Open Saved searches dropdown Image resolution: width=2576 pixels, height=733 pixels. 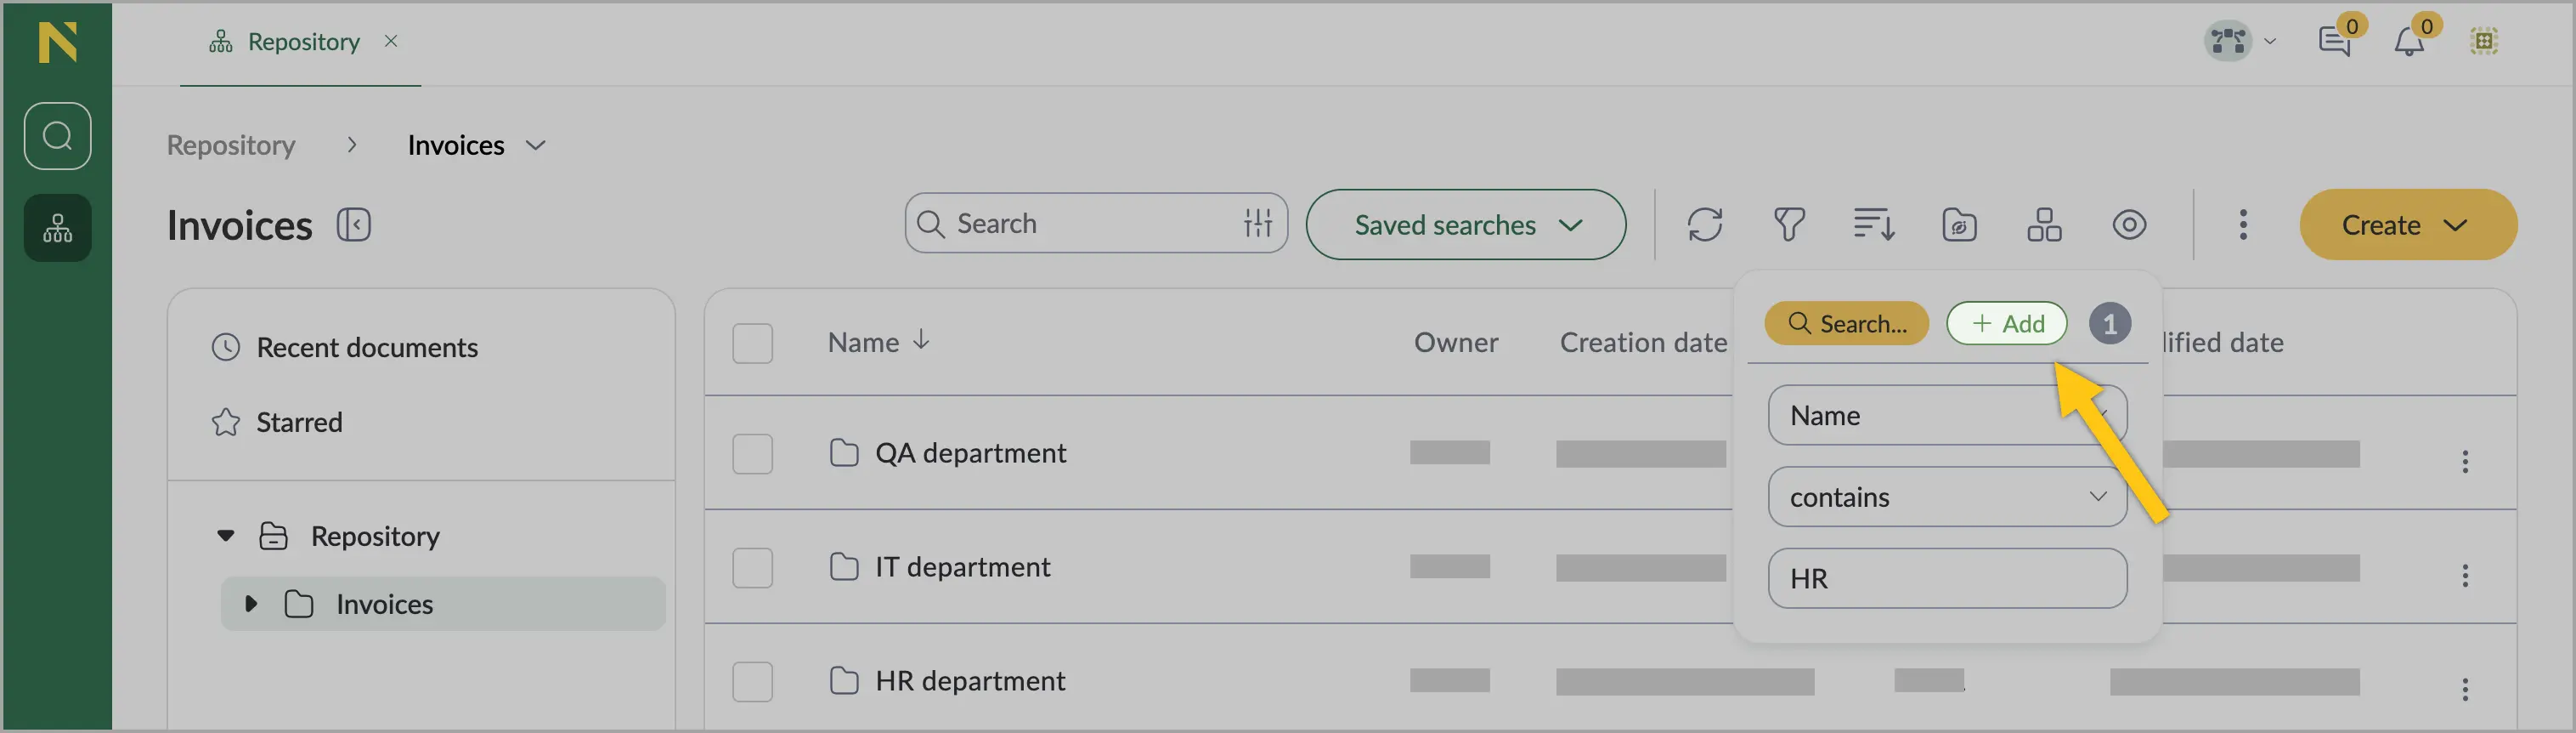(1466, 224)
